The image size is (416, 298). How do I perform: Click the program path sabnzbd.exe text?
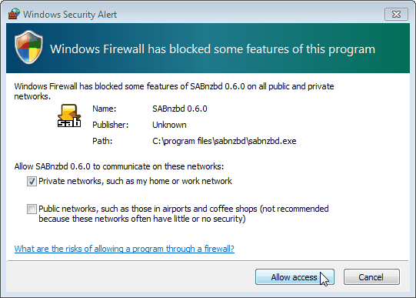click(225, 141)
